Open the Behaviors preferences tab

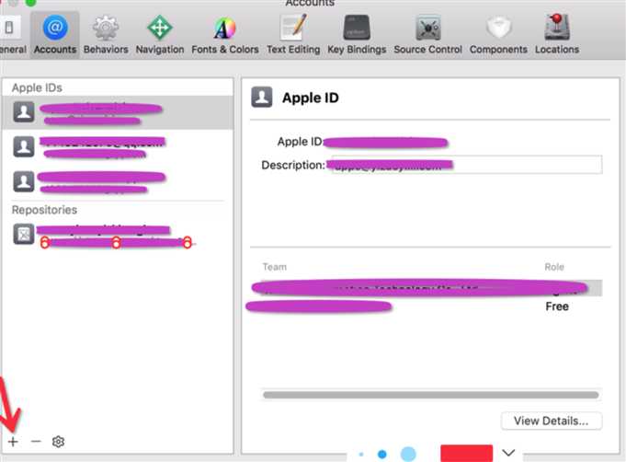(106, 35)
